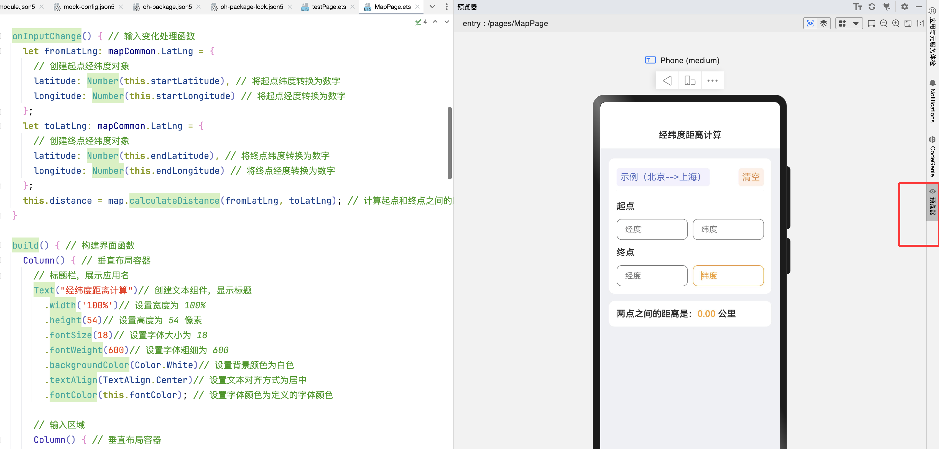Viewport: 939px width, 449px height.
Task: Click the 示例（北京-->上海）button
Action: tap(662, 177)
